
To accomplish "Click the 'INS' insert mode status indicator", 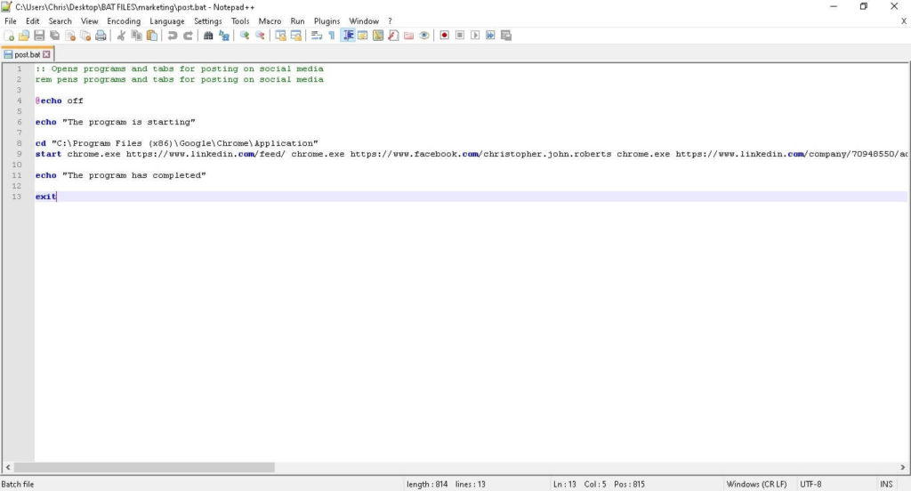I will tap(886, 484).
